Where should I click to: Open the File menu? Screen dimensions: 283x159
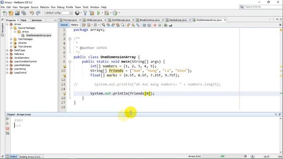3,7
